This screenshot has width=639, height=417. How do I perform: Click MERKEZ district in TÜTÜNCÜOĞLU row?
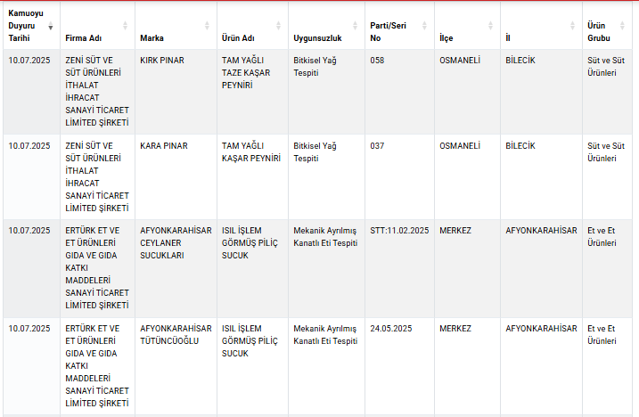pos(455,329)
